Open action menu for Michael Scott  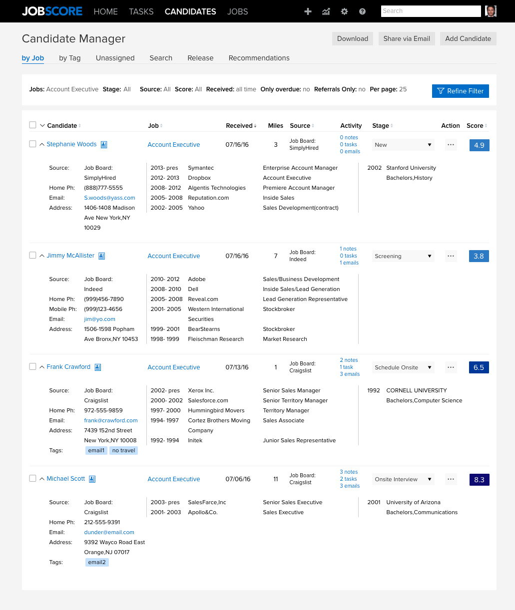coord(451,479)
